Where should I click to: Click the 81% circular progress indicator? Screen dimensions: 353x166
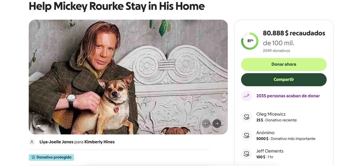tap(250, 41)
